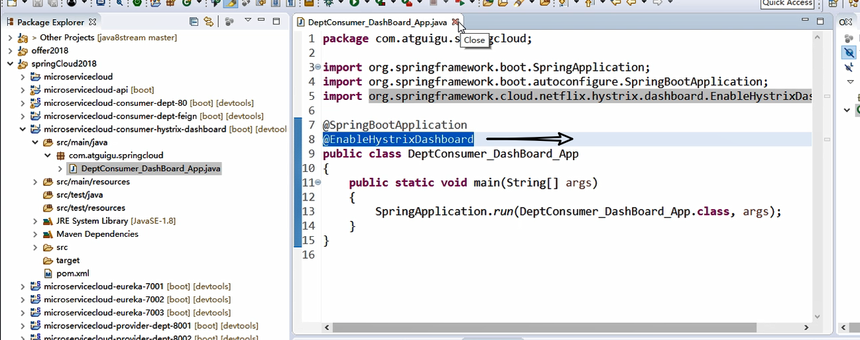860x340 pixels.
Task: Select the target folder
Action: (68, 261)
